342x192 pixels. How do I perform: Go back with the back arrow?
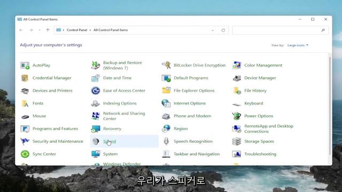pyautogui.click(x=21, y=30)
